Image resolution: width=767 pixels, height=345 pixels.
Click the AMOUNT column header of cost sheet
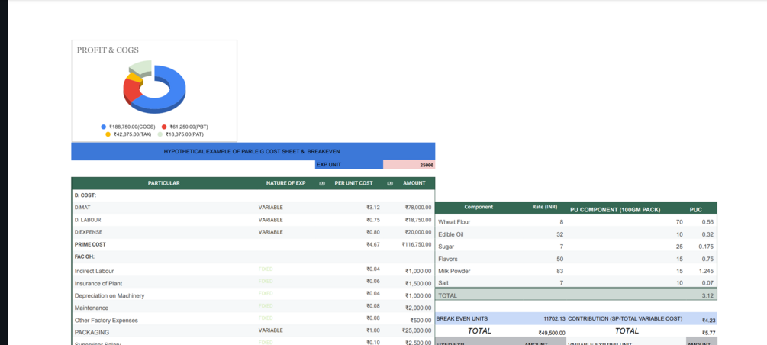(x=414, y=183)
